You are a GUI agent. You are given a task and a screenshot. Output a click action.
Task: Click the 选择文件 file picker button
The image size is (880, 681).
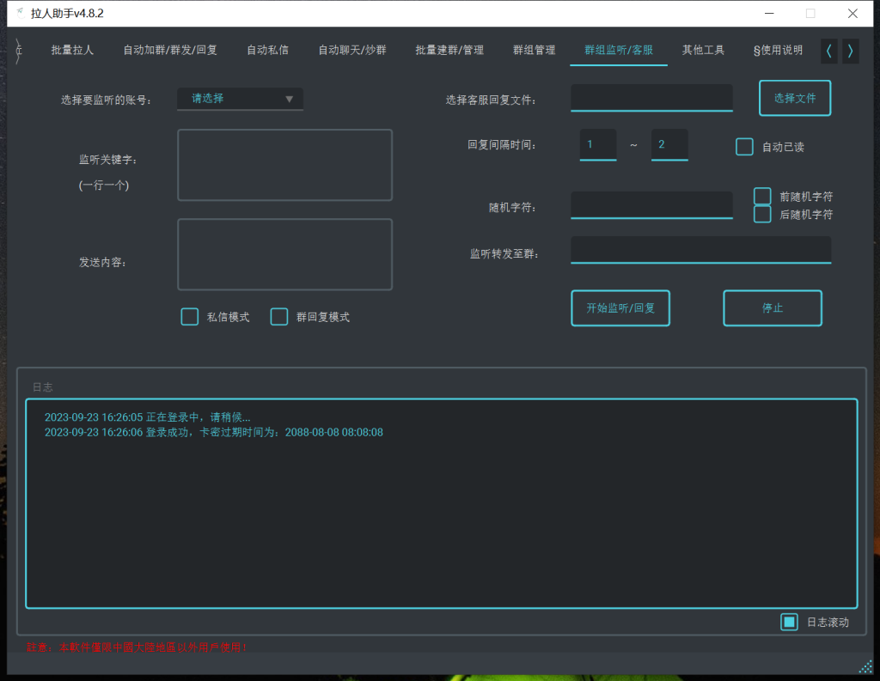(794, 98)
